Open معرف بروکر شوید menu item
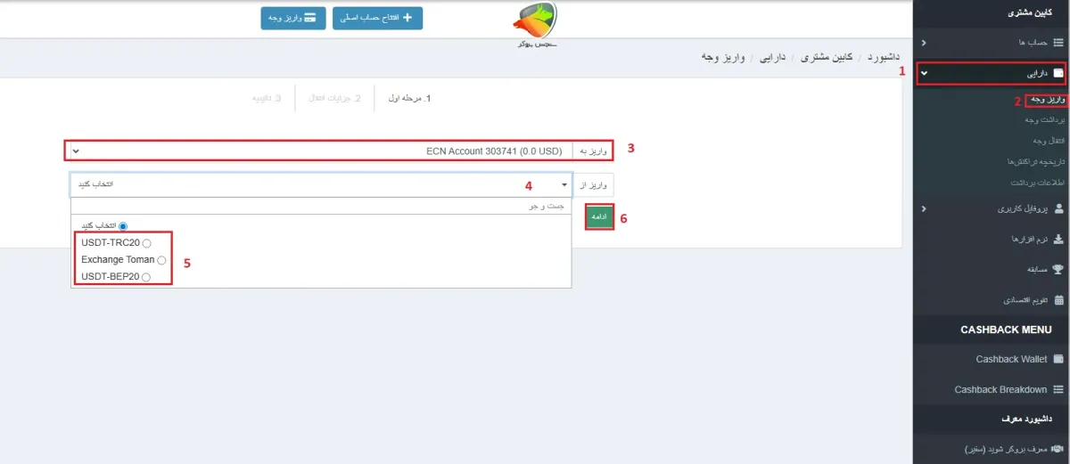The width and height of the screenshot is (1070, 464). (992, 450)
